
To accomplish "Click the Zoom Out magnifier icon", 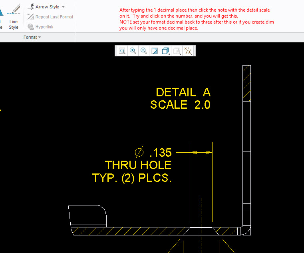I will click(x=144, y=51).
